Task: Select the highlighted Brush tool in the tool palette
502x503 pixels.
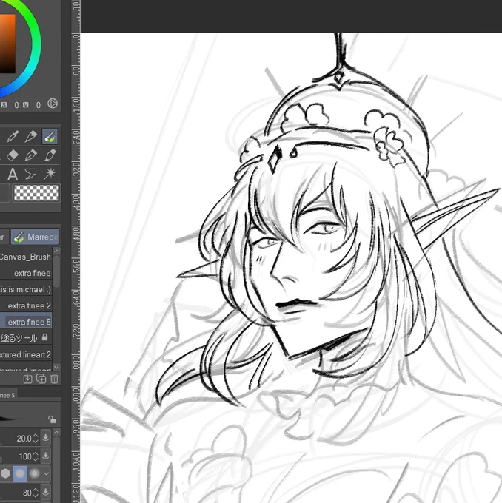Action: coord(50,137)
